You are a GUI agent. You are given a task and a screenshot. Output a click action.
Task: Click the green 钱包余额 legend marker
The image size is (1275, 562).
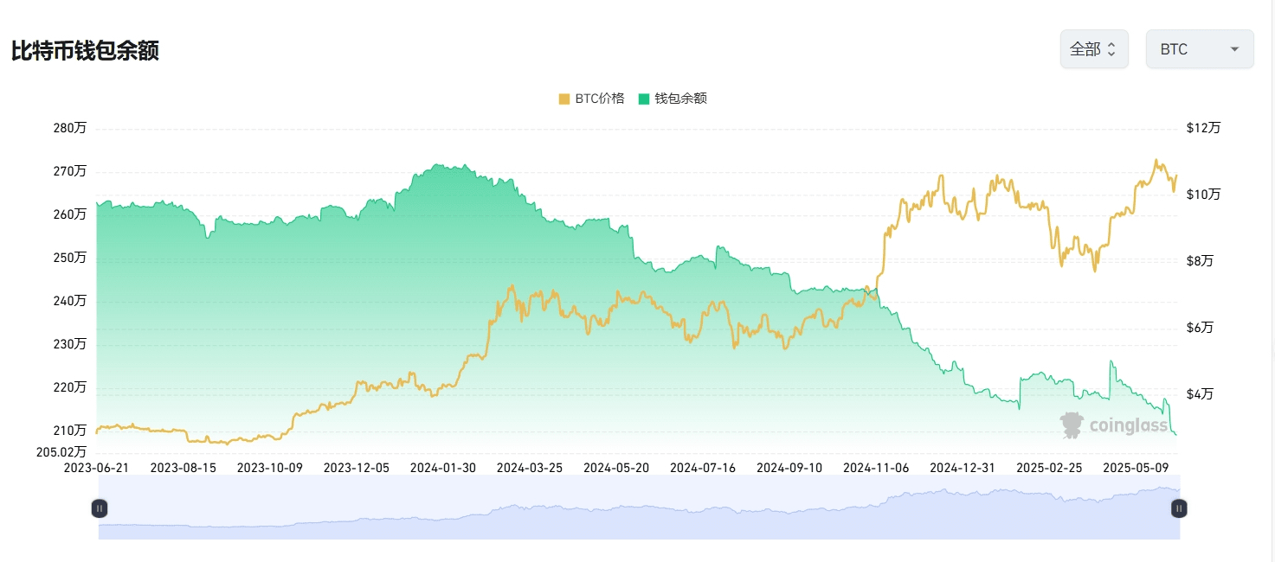click(x=644, y=99)
